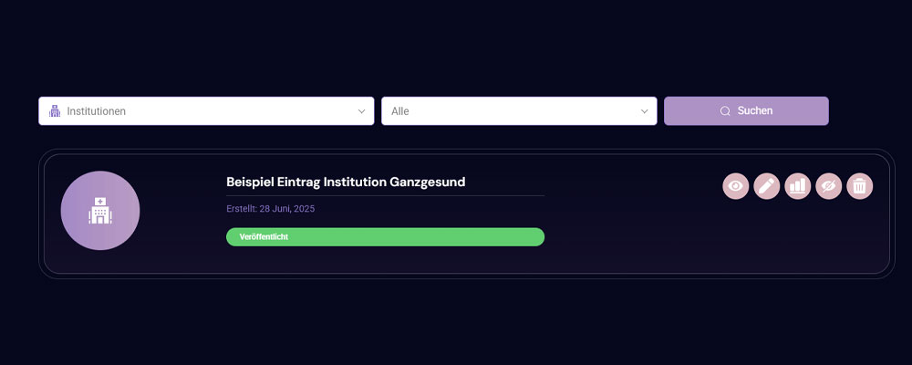Click the magnifier icon in the Suchen button

725,111
